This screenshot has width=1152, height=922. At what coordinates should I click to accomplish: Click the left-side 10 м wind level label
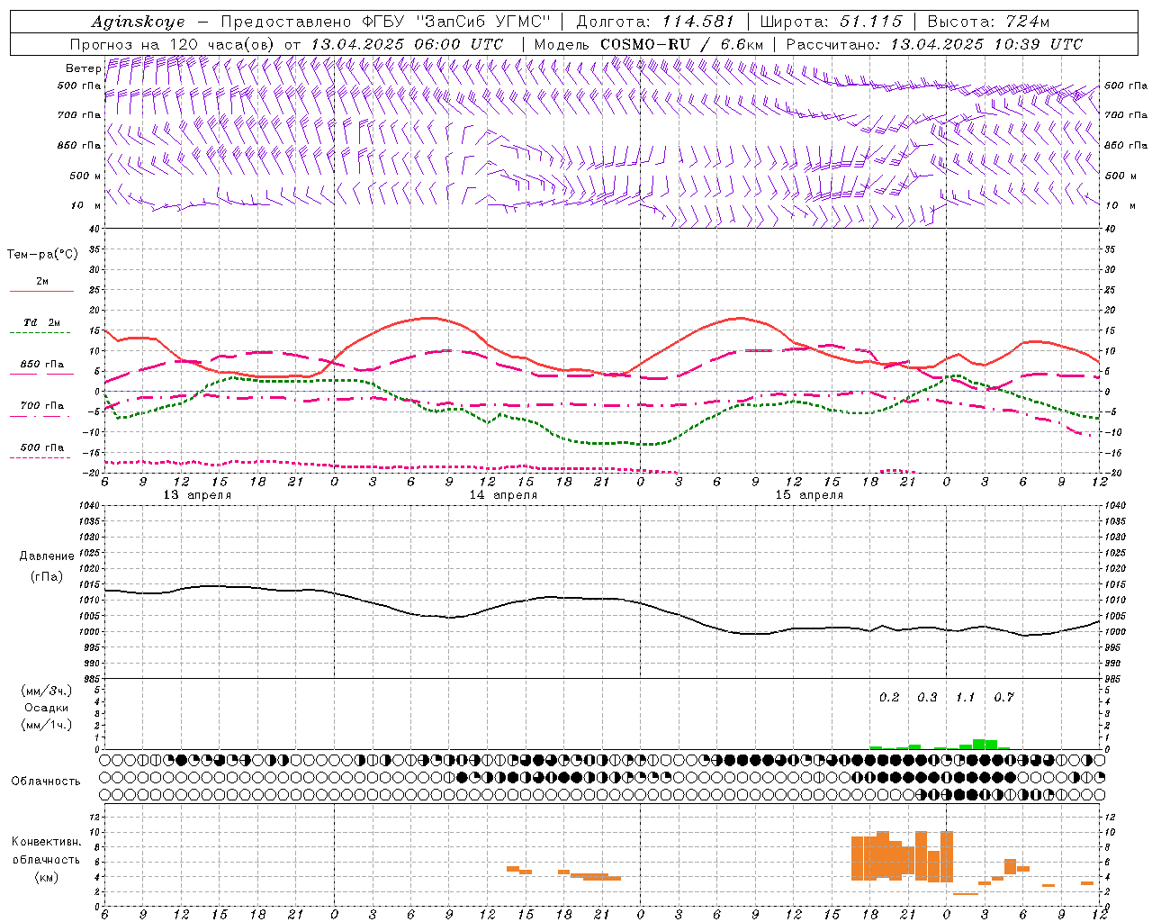(86, 205)
